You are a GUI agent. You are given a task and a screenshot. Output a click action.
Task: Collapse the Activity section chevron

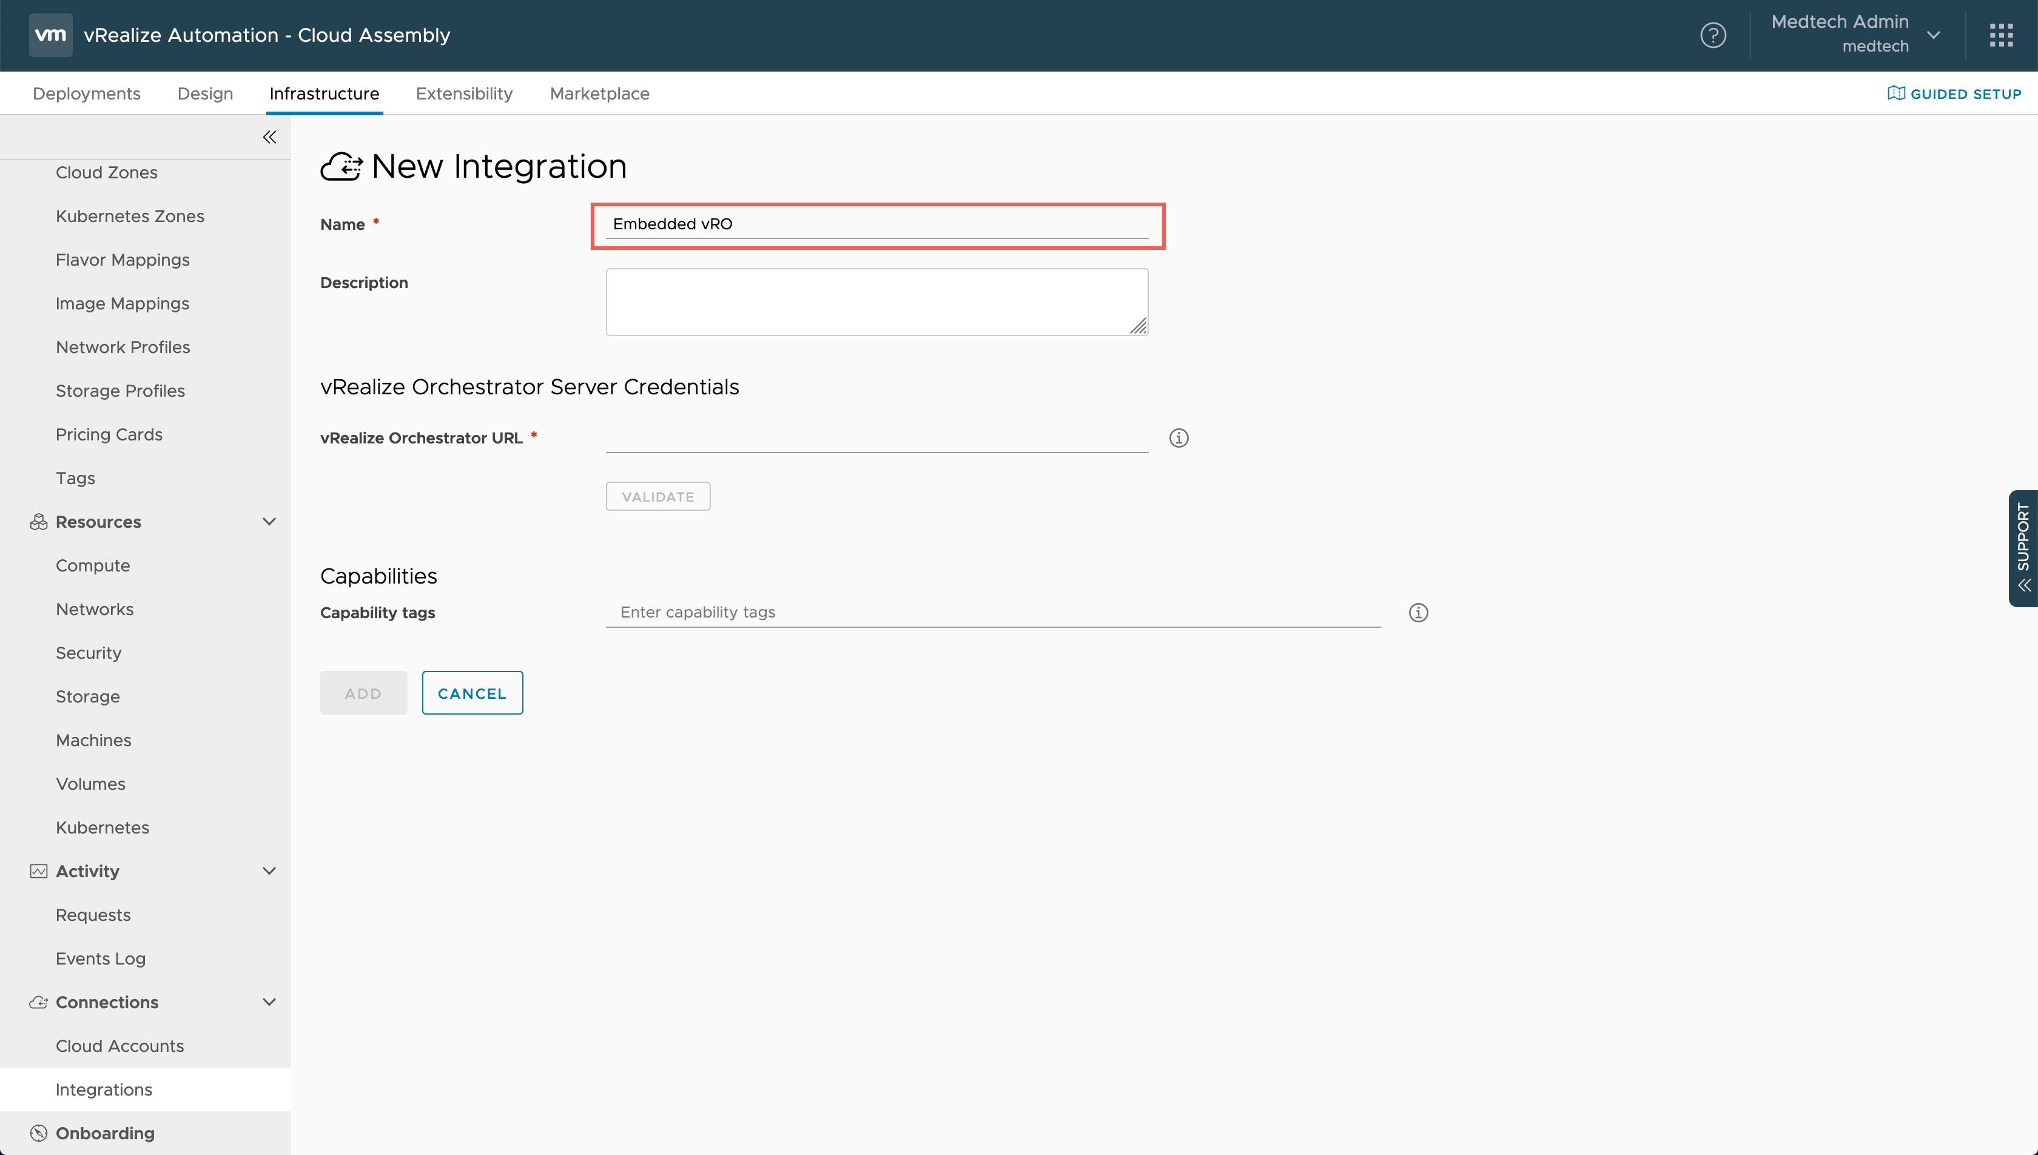pos(269,871)
